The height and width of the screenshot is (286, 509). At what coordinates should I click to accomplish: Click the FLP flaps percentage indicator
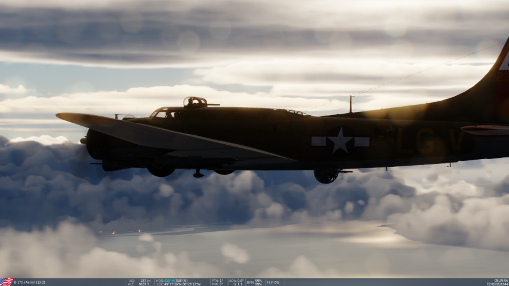pyautogui.click(x=273, y=282)
